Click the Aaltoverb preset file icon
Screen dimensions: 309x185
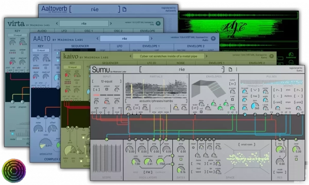[125, 9]
